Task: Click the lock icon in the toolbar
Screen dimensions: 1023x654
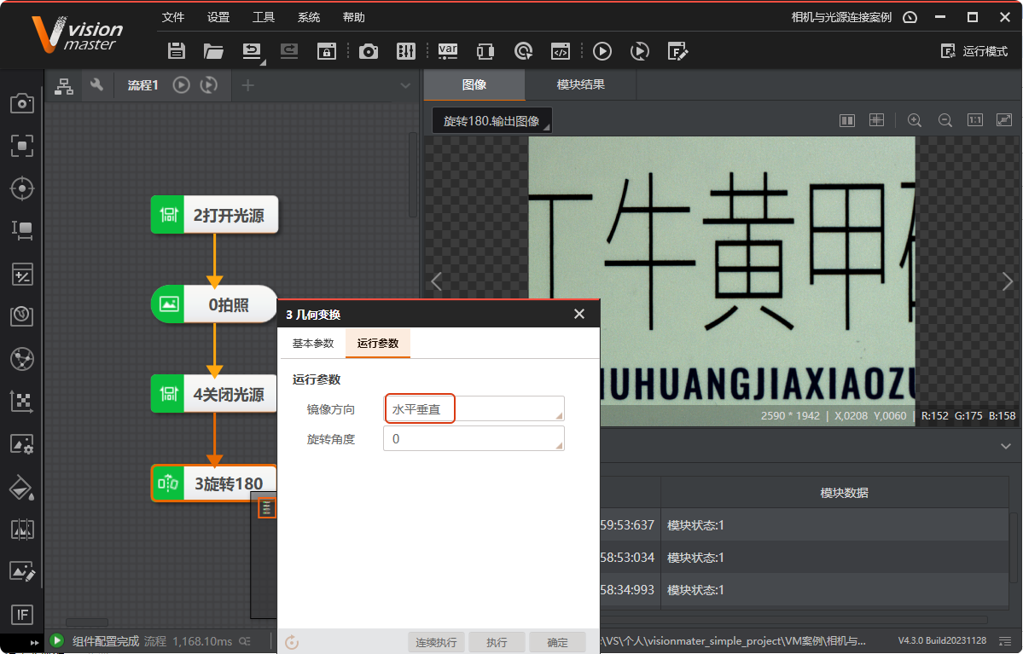Action: click(x=326, y=51)
